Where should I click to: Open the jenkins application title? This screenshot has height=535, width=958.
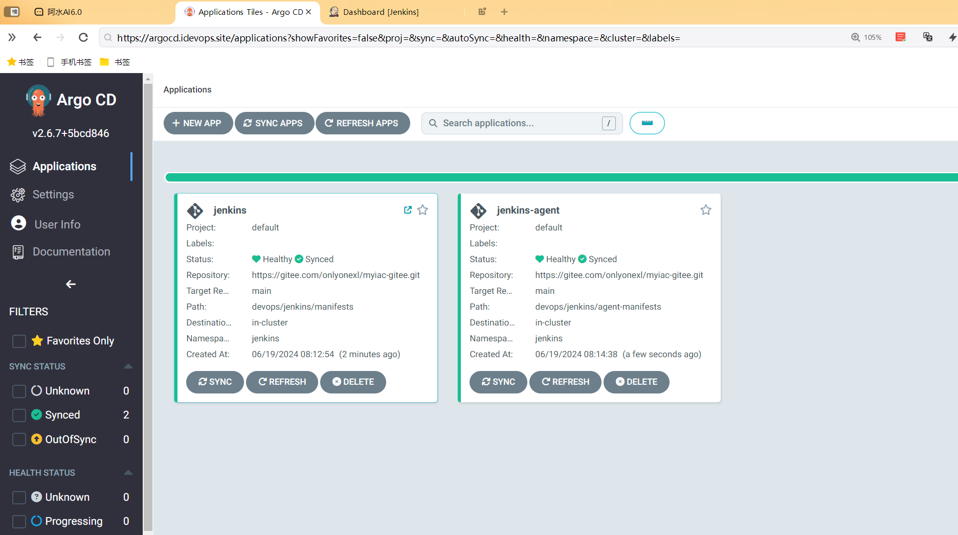(230, 210)
